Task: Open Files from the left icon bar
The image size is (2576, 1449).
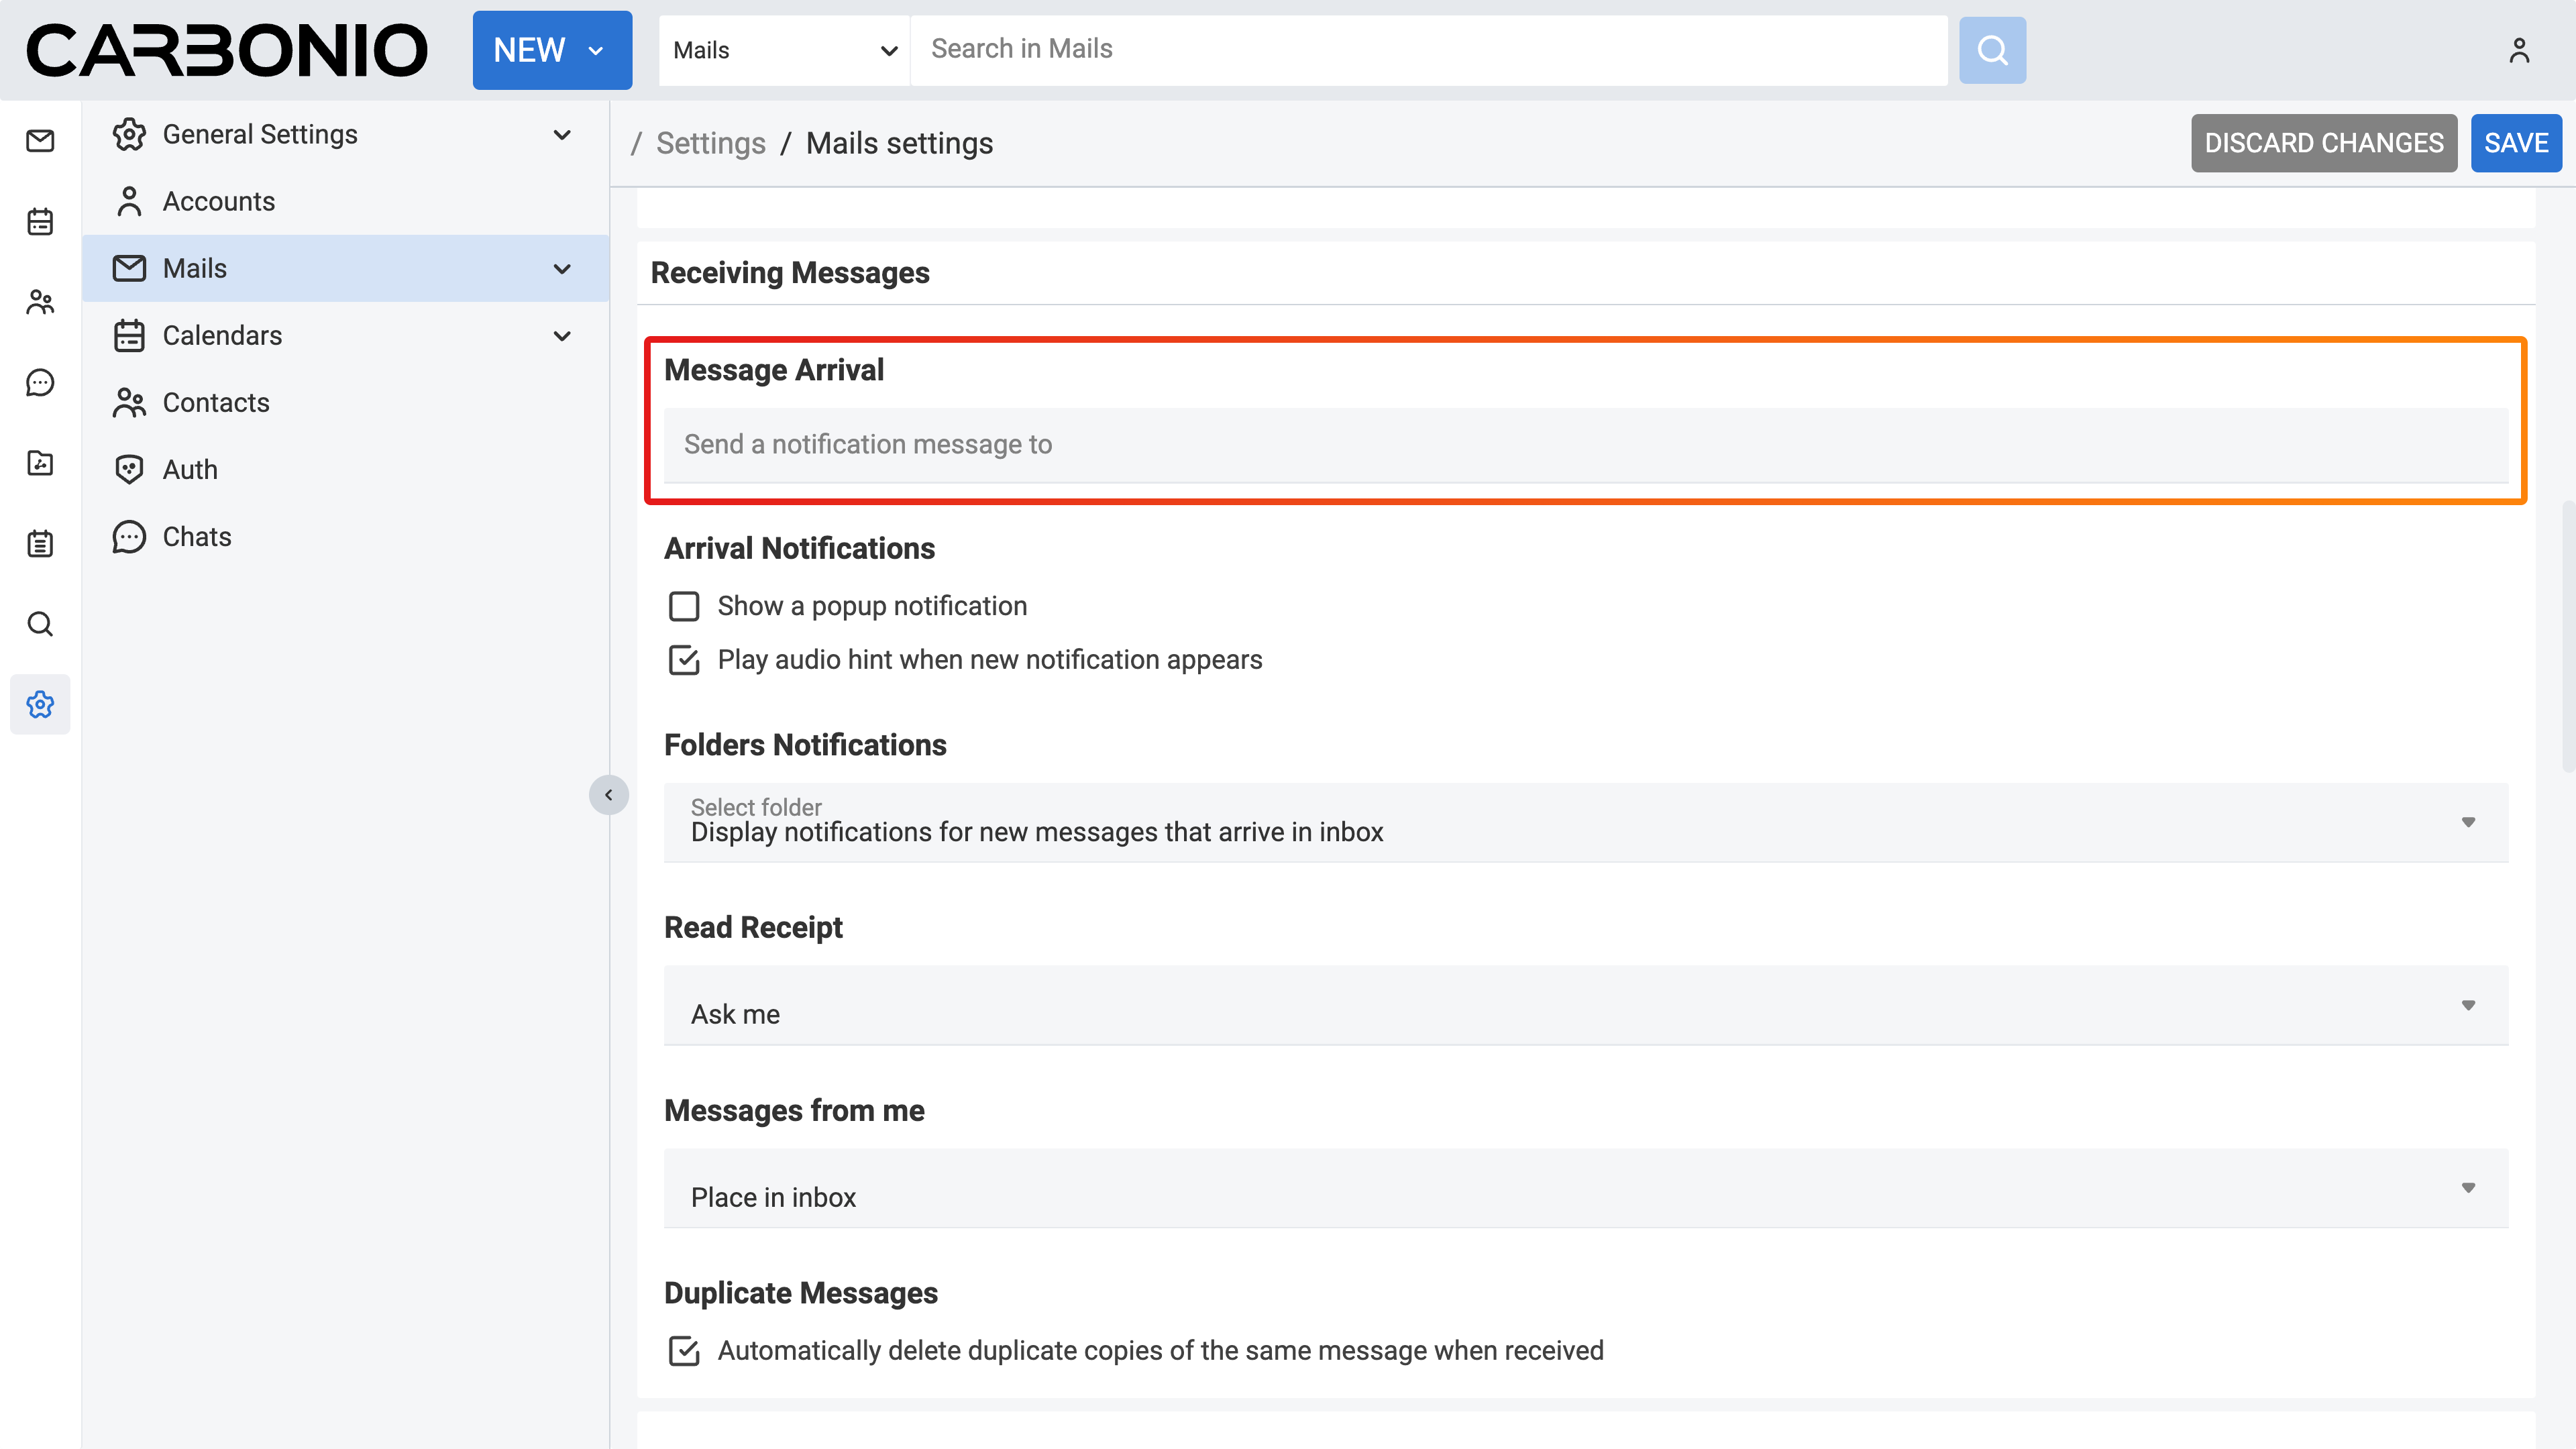Action: tap(40, 463)
